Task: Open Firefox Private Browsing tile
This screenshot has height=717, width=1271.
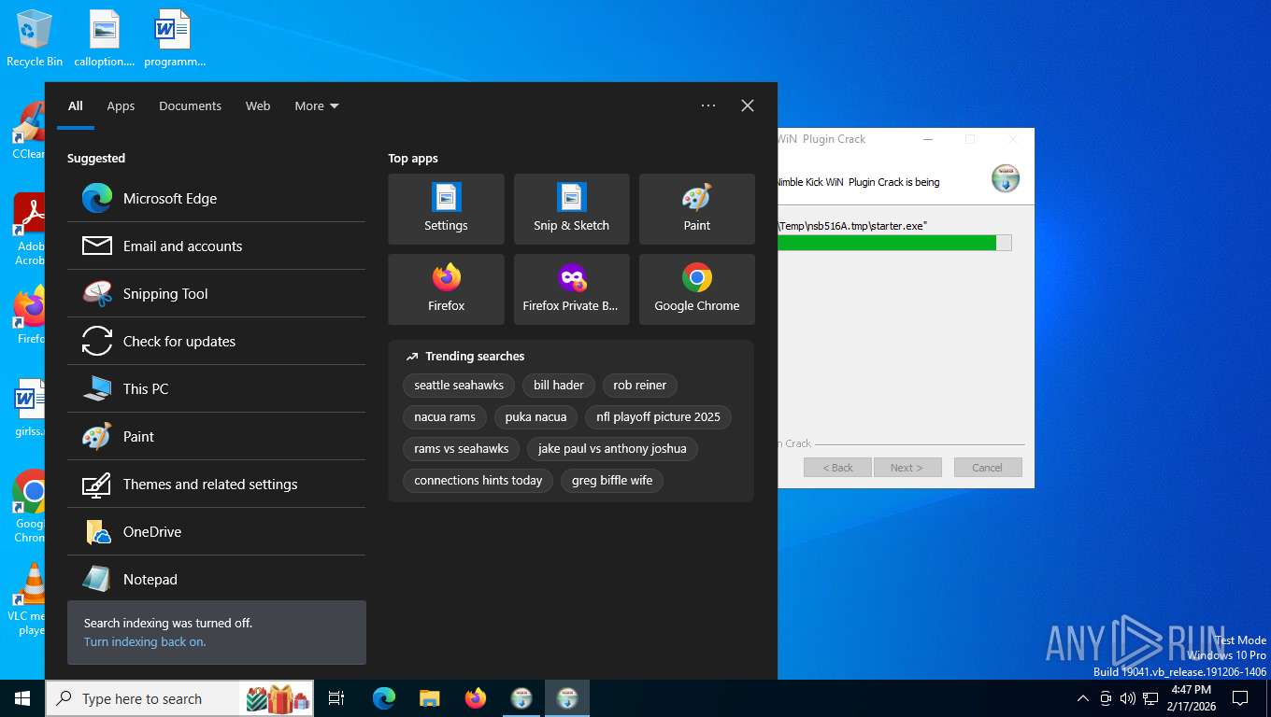Action: tap(571, 289)
